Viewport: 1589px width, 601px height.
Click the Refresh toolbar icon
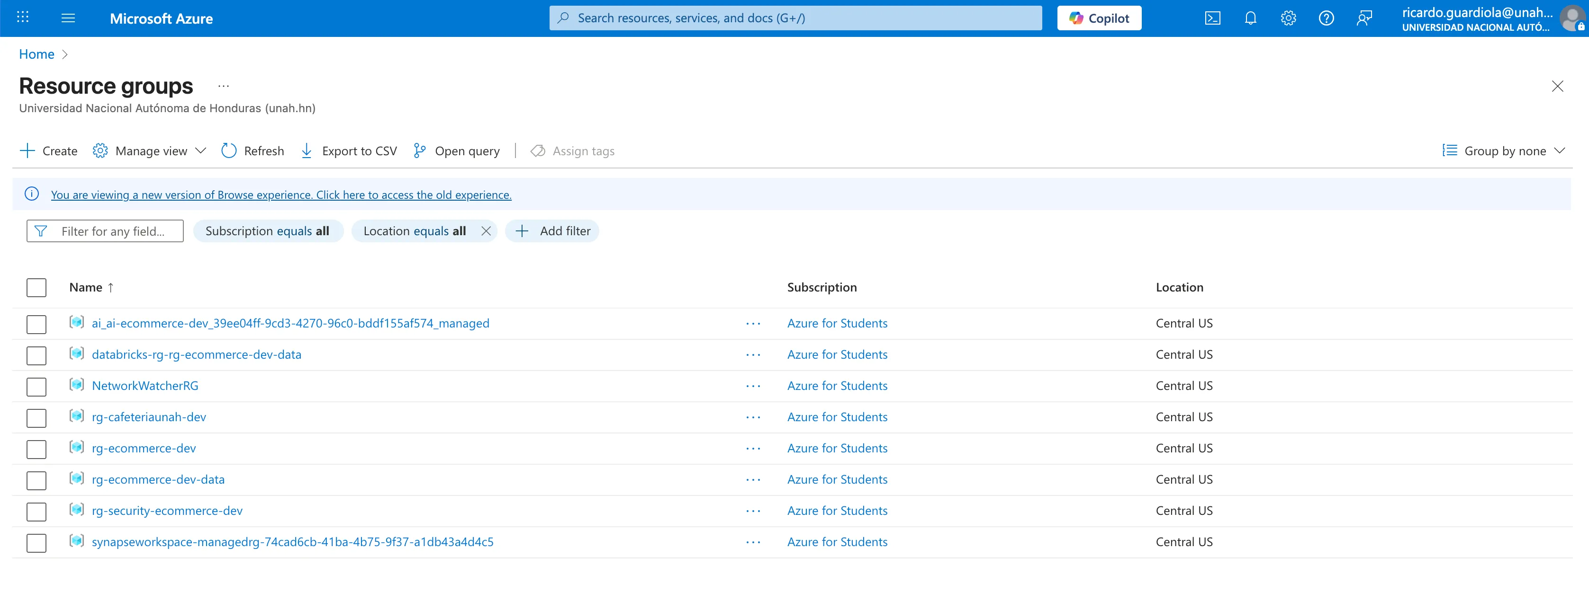click(x=229, y=151)
